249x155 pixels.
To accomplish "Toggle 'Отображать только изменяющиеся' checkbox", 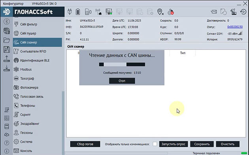I will click(x=155, y=144).
